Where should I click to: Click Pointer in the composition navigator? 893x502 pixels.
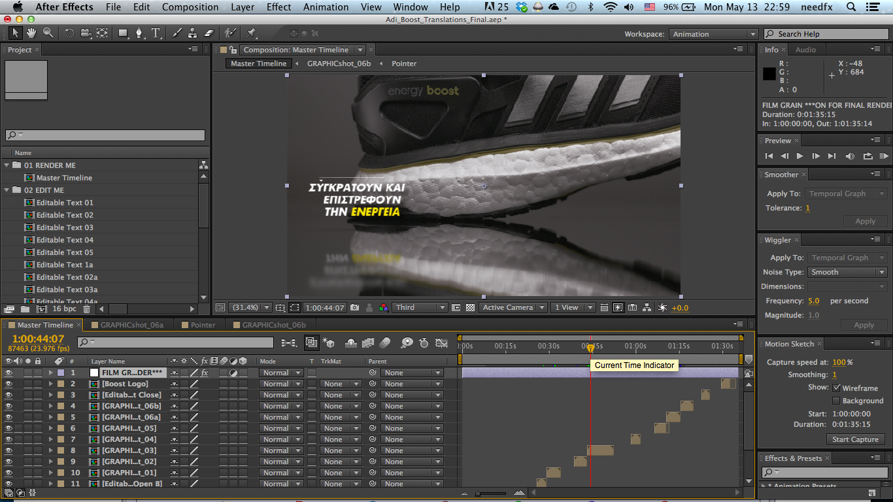click(x=404, y=63)
